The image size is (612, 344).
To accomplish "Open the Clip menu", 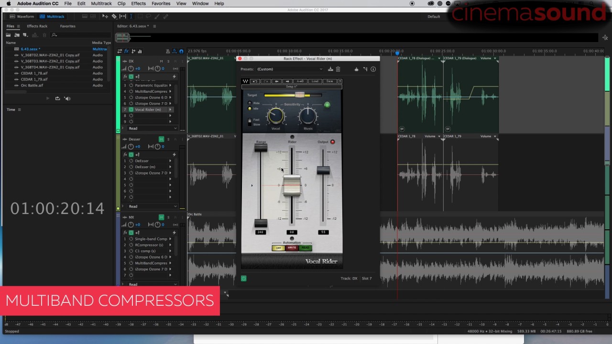I will pyautogui.click(x=121, y=3).
